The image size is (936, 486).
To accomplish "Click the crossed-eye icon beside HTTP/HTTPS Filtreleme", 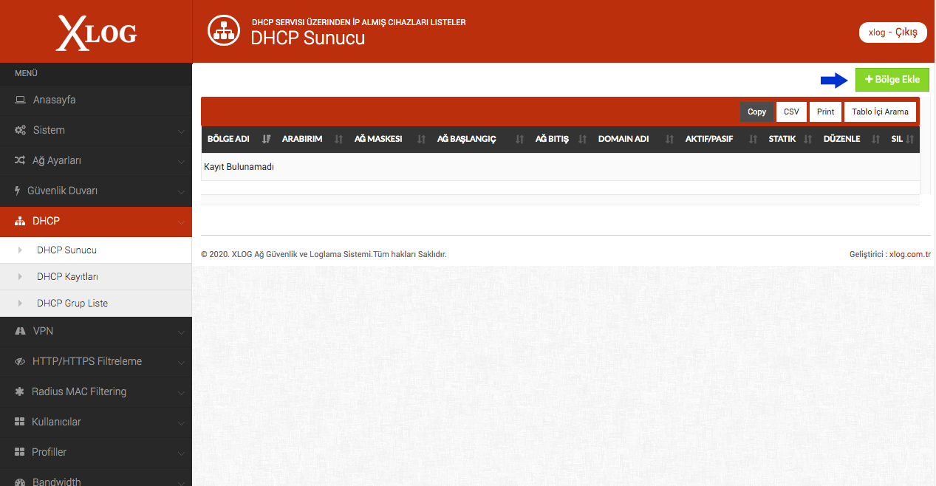I will (x=21, y=361).
